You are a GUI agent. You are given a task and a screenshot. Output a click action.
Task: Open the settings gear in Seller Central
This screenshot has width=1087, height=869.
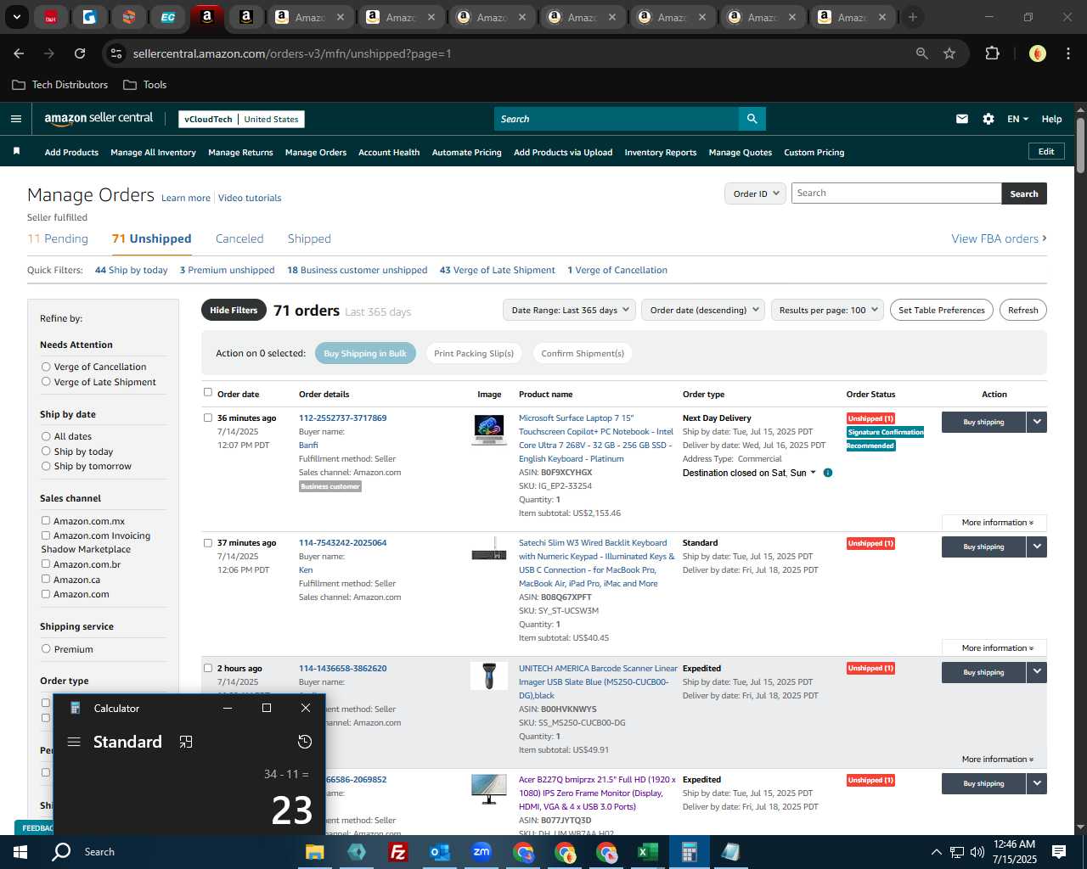(988, 119)
